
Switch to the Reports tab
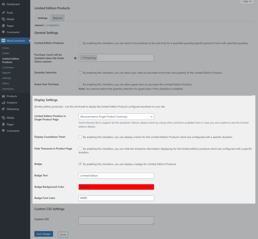(58, 18)
